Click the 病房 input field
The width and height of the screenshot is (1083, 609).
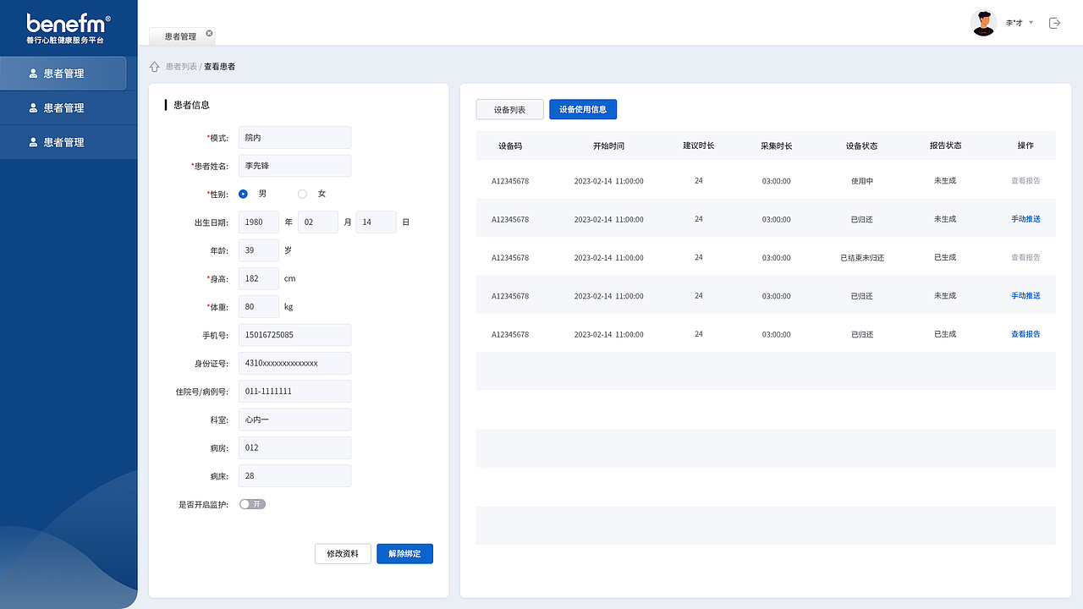click(294, 447)
